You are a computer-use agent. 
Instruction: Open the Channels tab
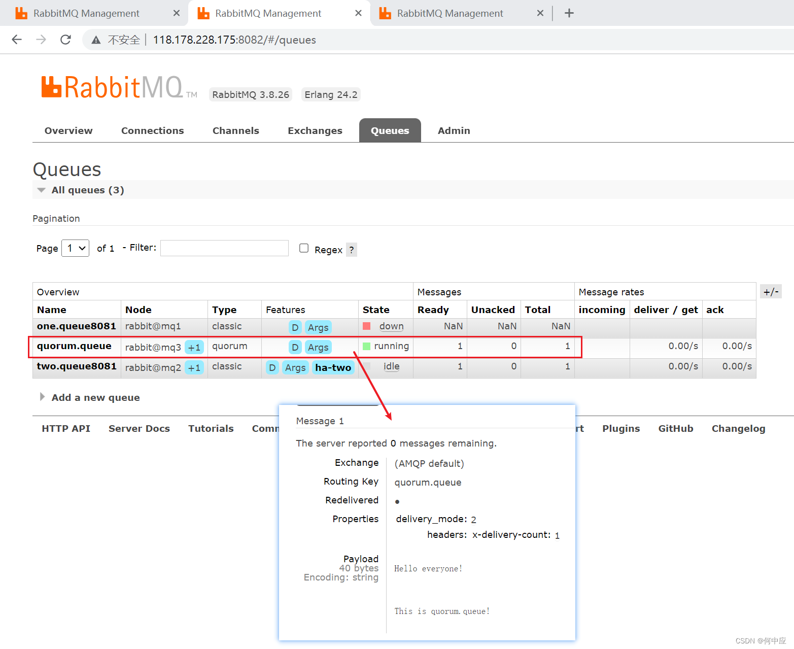coord(236,130)
